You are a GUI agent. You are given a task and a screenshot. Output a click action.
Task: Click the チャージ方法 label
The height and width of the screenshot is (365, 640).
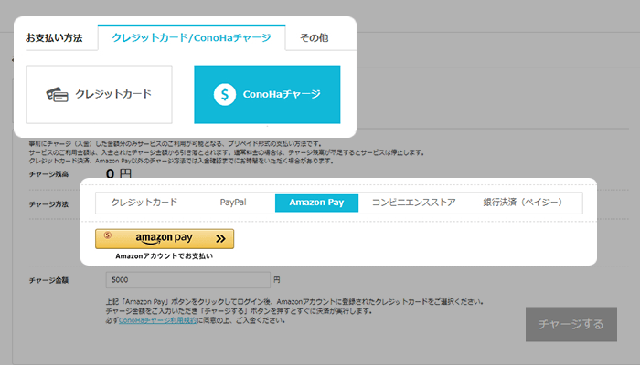coord(48,204)
